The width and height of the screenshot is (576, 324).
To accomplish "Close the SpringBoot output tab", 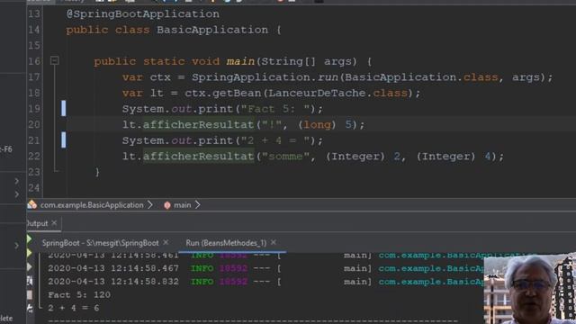I will pyautogui.click(x=166, y=242).
